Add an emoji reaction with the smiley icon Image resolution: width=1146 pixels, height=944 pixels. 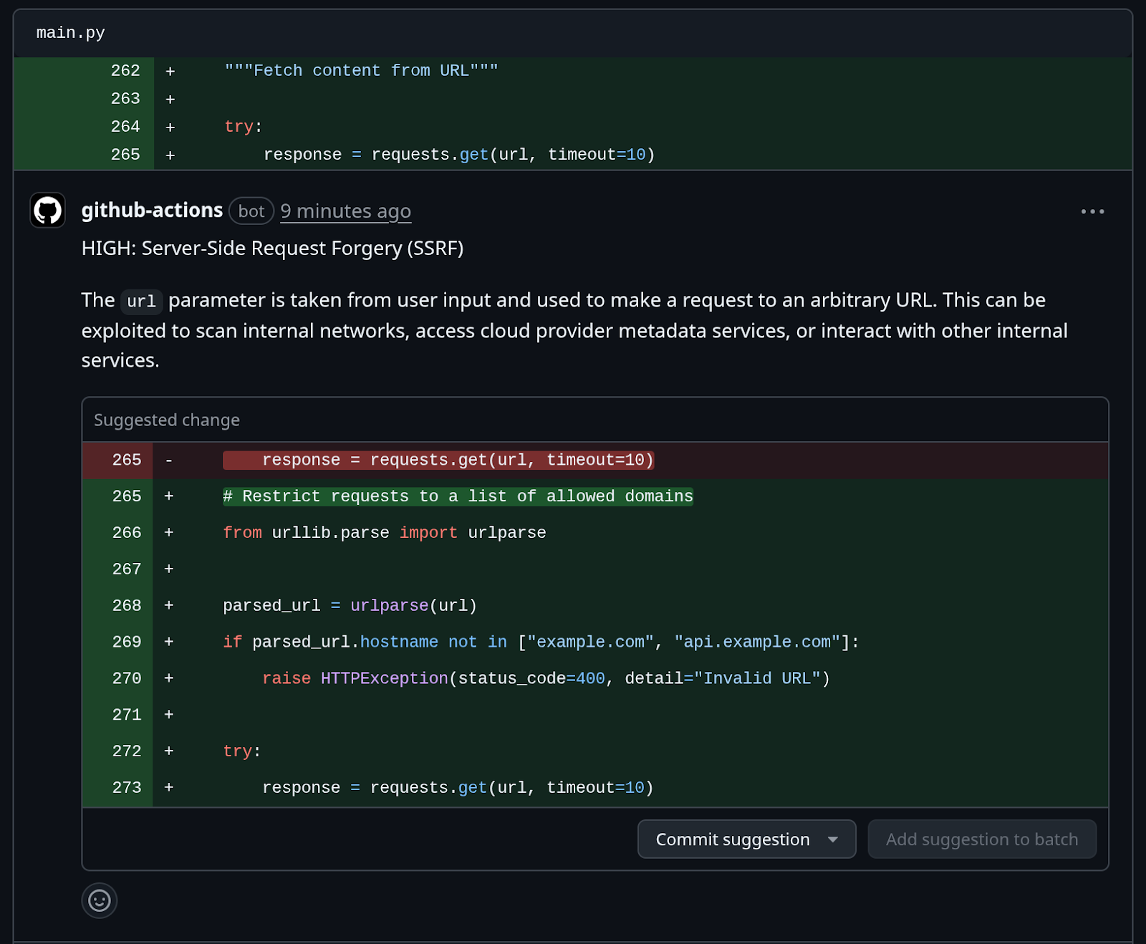tap(100, 900)
